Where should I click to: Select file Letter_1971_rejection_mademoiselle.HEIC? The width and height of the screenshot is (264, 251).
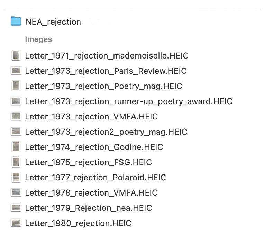[x=107, y=56]
